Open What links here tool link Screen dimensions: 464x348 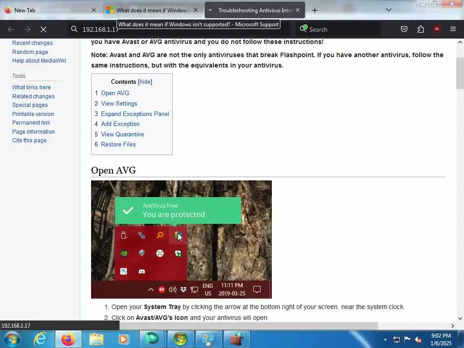tap(31, 87)
